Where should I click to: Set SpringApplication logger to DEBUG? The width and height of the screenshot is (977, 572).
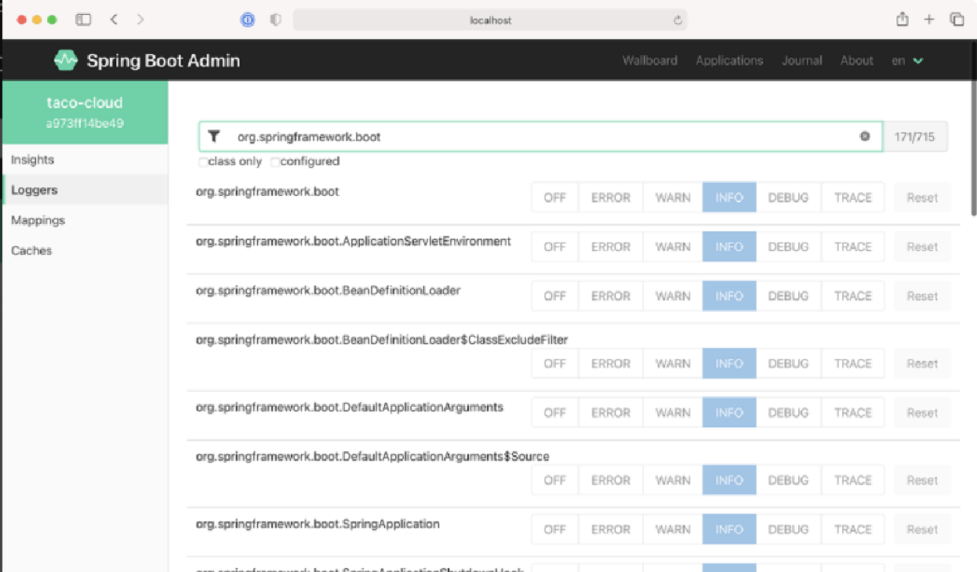pos(788,530)
